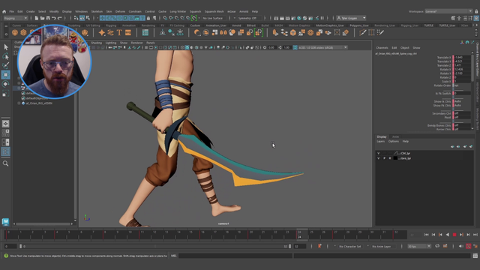Open the Tyler Gogan account dropdown
480x270 pixels.
(352, 18)
